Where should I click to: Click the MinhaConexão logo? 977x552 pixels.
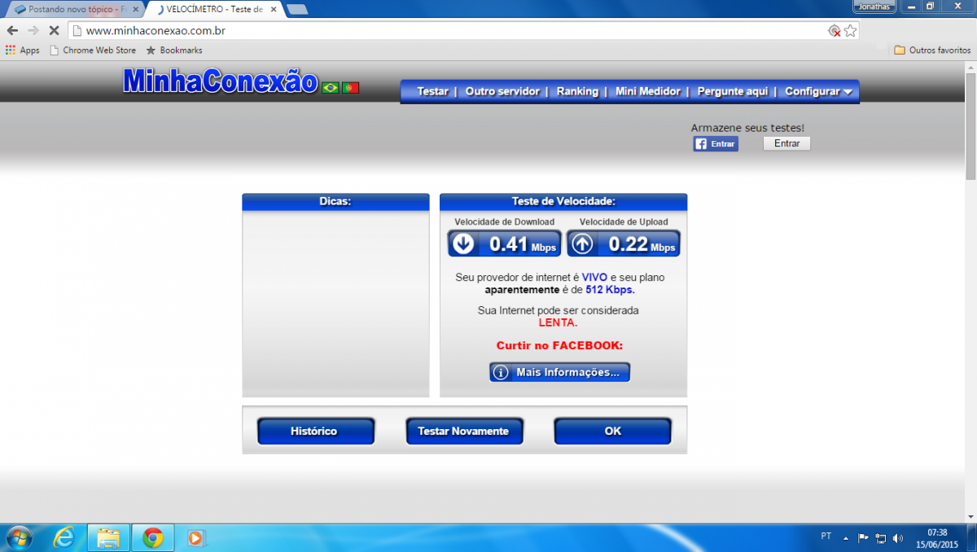click(x=220, y=81)
